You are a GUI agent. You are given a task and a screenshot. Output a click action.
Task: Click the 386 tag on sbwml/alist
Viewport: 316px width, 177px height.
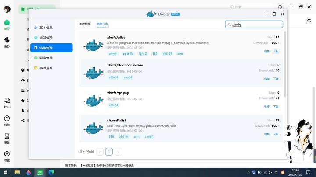[x=111, y=136]
